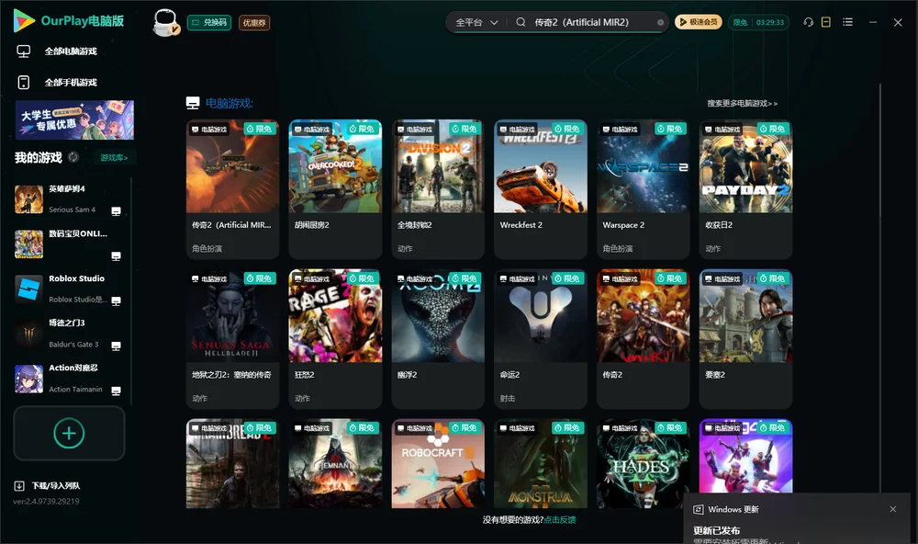Image resolution: width=918 pixels, height=544 pixels.
Task: Open the 狂怒2 Rage game card
Action: 335,339
